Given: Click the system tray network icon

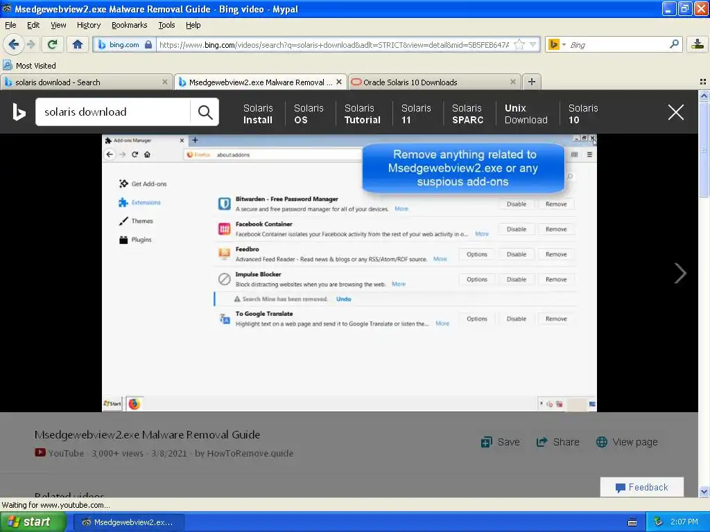Looking at the screenshot, I should [658, 522].
